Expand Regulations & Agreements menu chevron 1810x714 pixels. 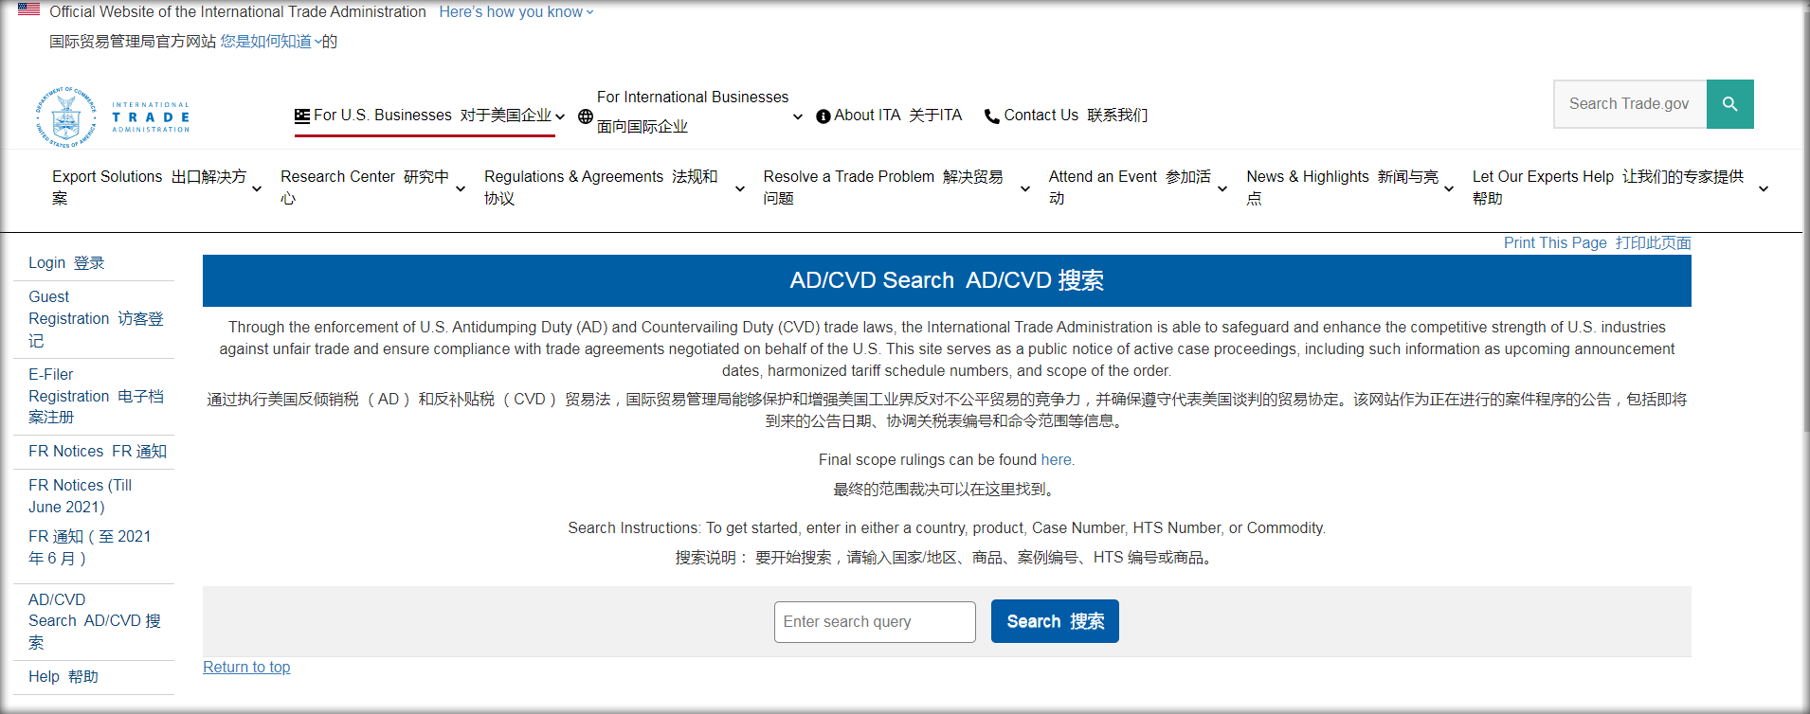740,188
